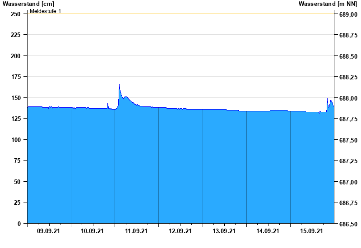Click the 'Meldestufe 1' label
The width and height of the screenshot is (361, 248).
[x=46, y=11]
